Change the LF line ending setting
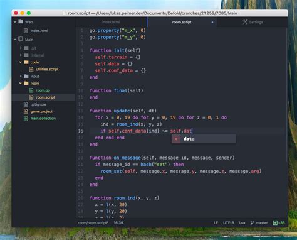Screen dimensions: 297x240 (216, 223)
